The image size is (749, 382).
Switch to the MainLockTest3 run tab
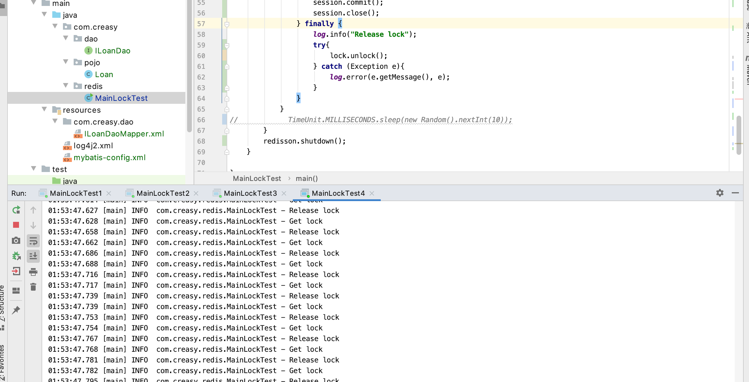coord(250,193)
